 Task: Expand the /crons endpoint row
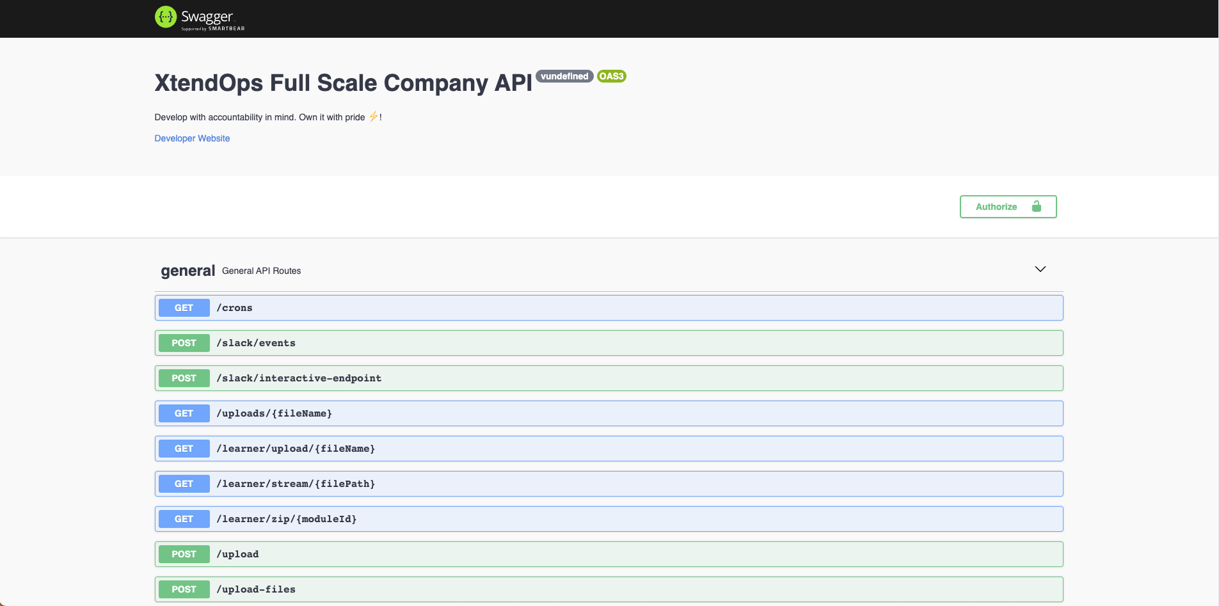click(576, 307)
